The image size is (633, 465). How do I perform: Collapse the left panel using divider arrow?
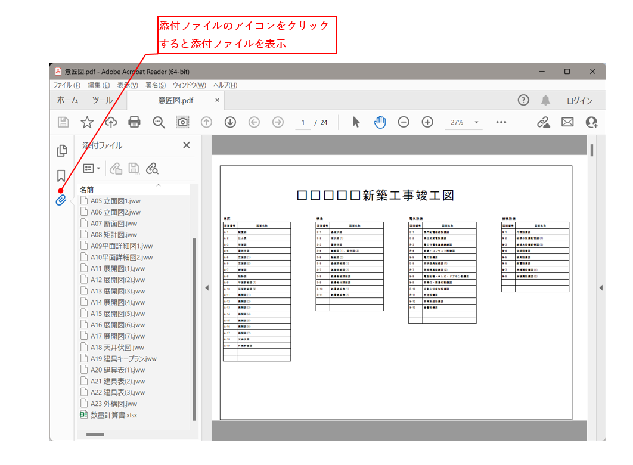coord(207,288)
